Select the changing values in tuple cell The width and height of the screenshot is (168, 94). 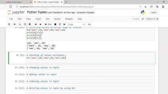(x=90, y=67)
